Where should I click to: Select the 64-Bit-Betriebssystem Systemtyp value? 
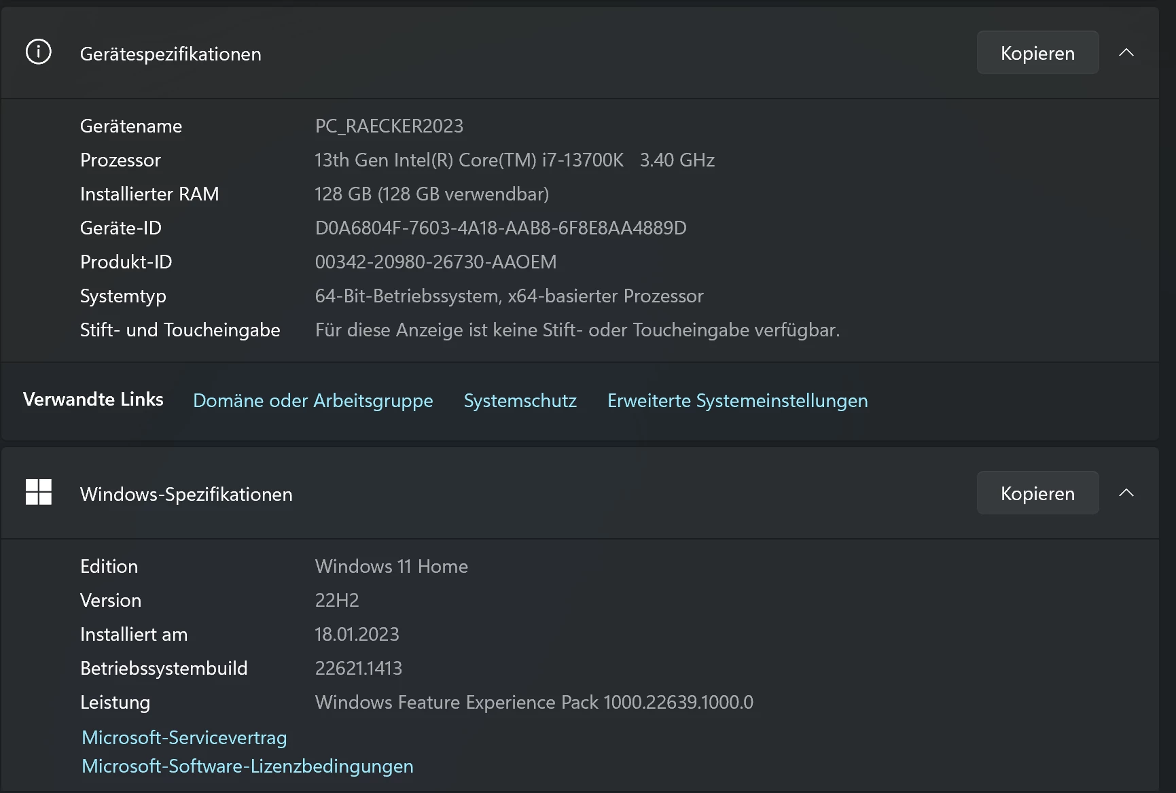(x=509, y=296)
